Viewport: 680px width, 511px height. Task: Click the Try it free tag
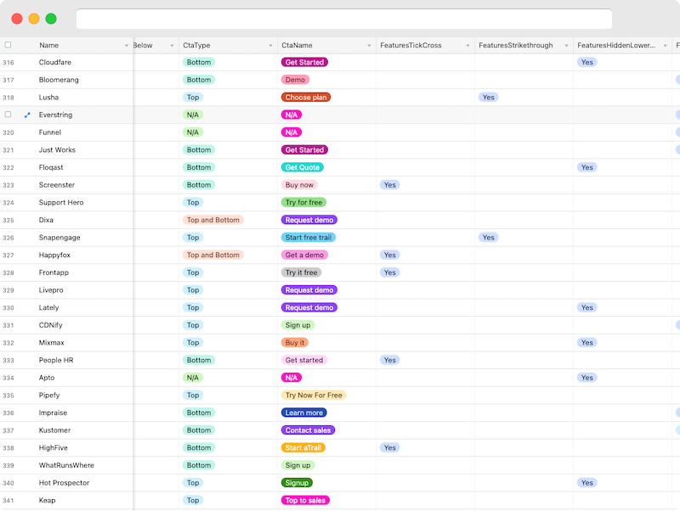click(302, 272)
